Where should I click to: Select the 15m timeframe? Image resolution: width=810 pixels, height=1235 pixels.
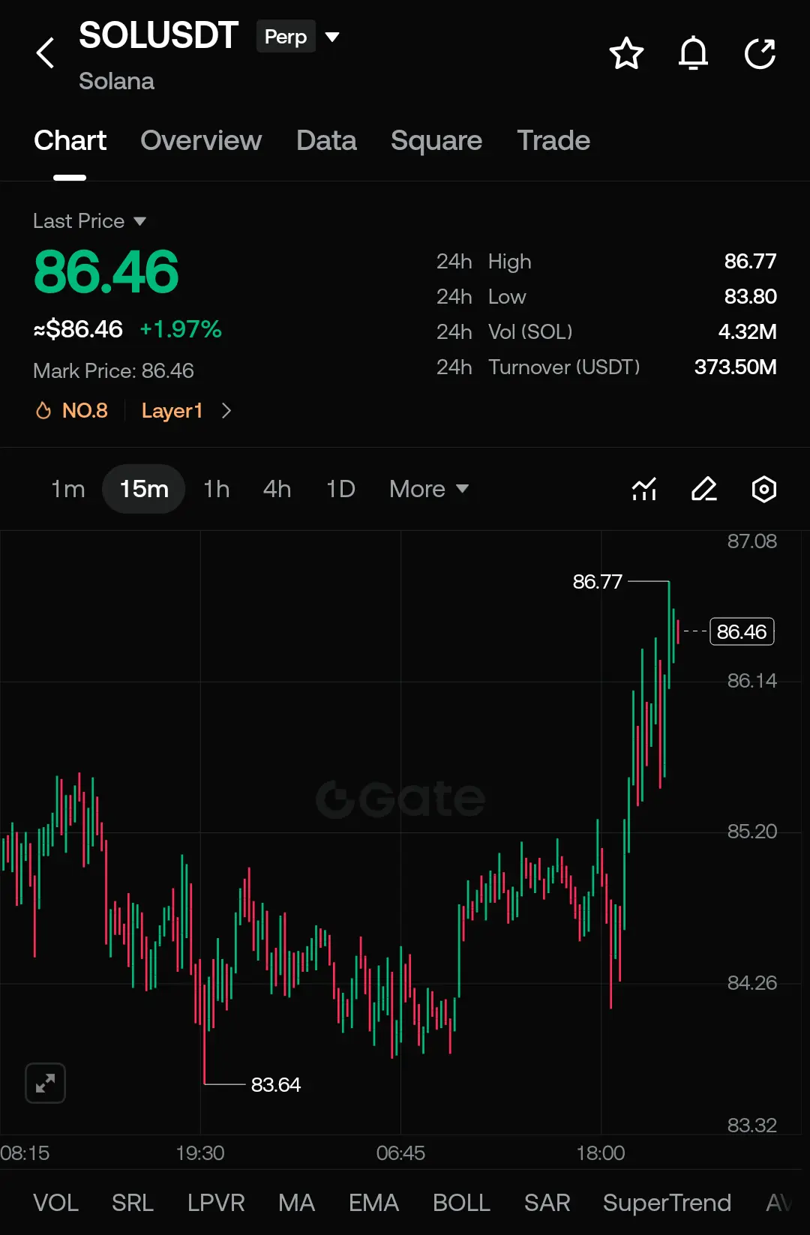tap(144, 489)
